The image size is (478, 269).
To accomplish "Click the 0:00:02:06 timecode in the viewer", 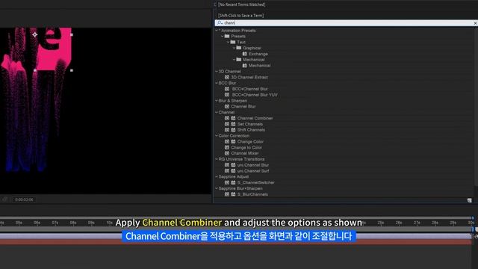I will [x=24, y=200].
